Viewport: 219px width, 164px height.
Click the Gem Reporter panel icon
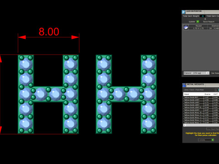point(183,12)
